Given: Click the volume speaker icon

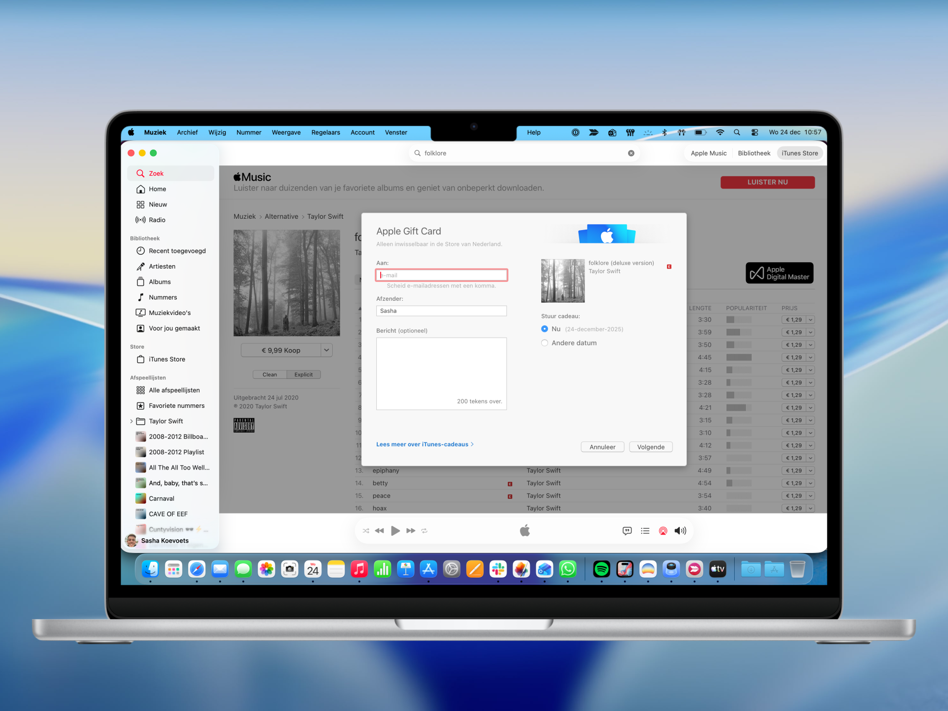Looking at the screenshot, I should coord(680,531).
